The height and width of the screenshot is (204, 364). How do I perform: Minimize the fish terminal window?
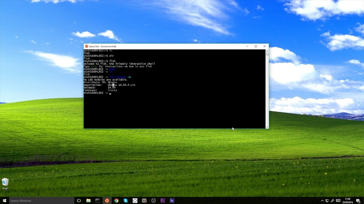point(247,46)
